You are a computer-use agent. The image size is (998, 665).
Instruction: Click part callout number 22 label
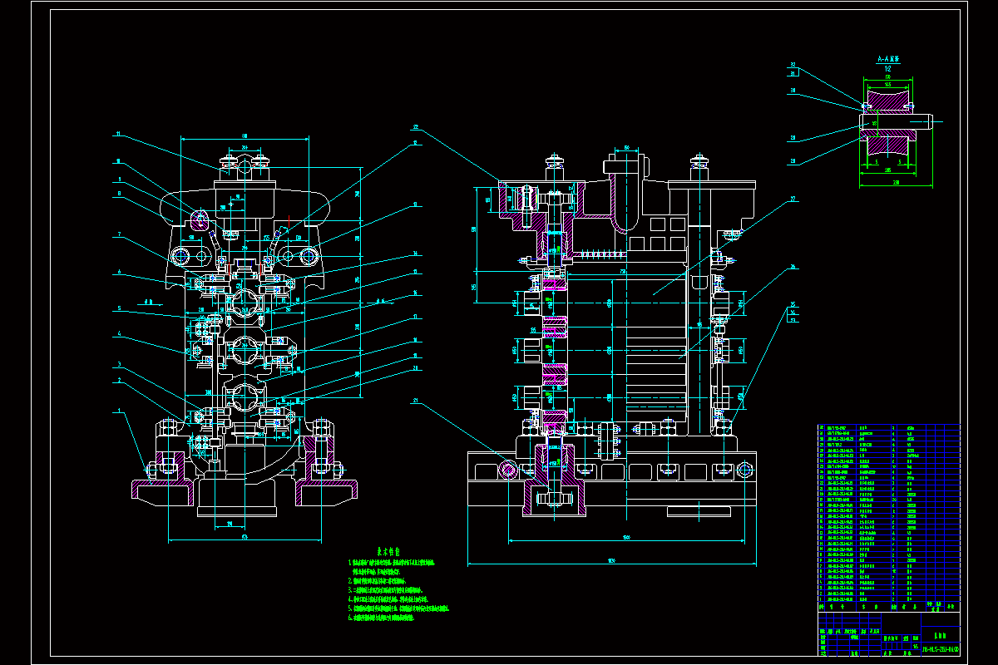414,128
